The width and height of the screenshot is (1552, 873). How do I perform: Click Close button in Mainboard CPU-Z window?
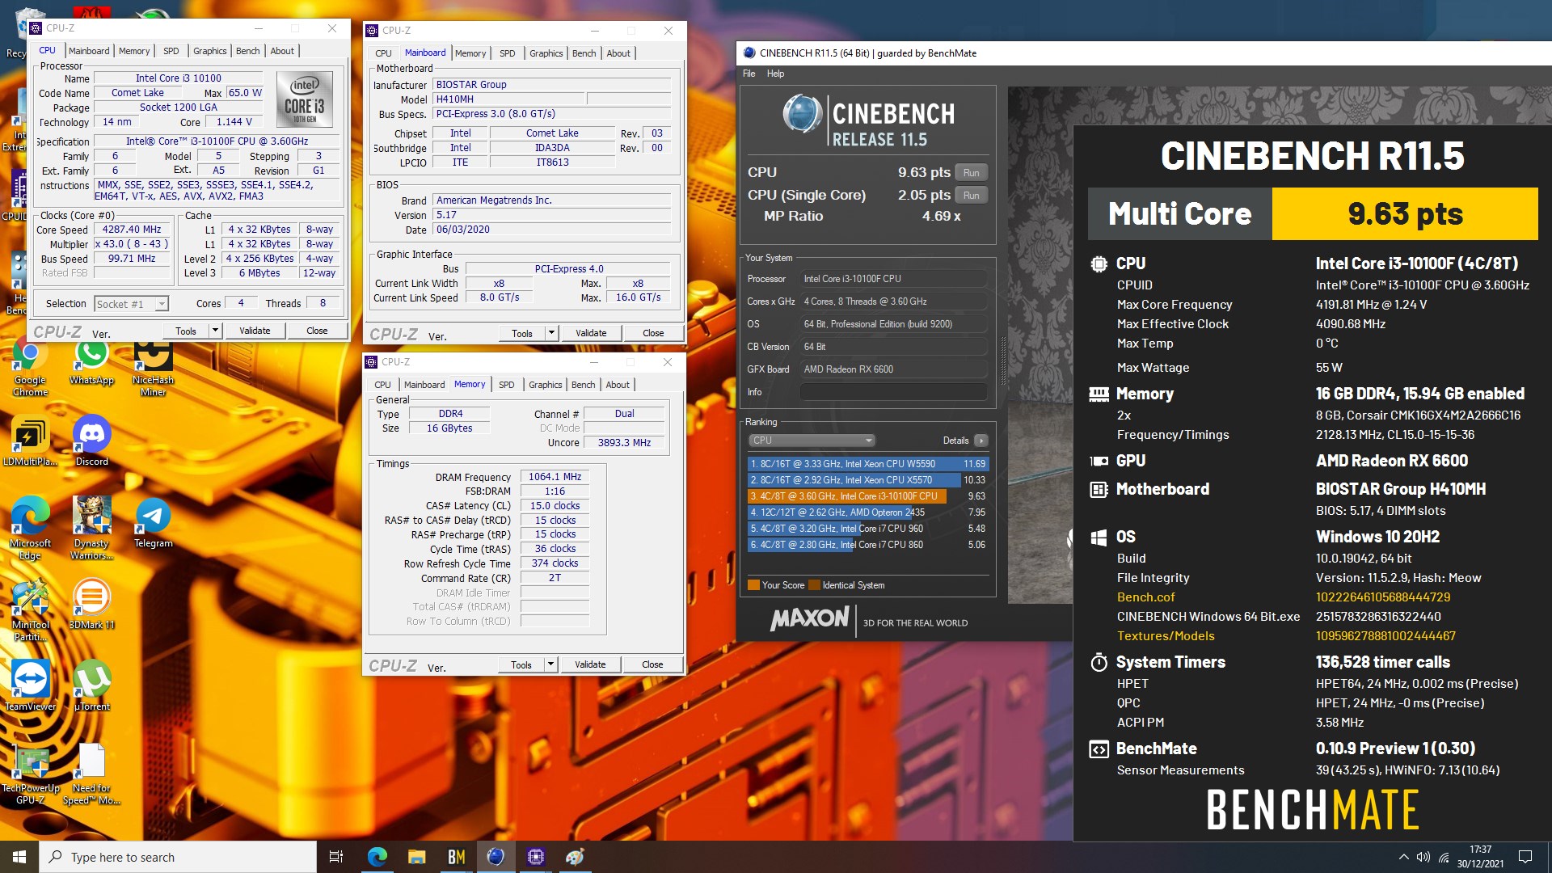click(x=653, y=333)
